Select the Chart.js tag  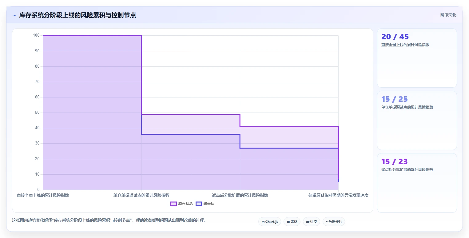[x=270, y=222]
